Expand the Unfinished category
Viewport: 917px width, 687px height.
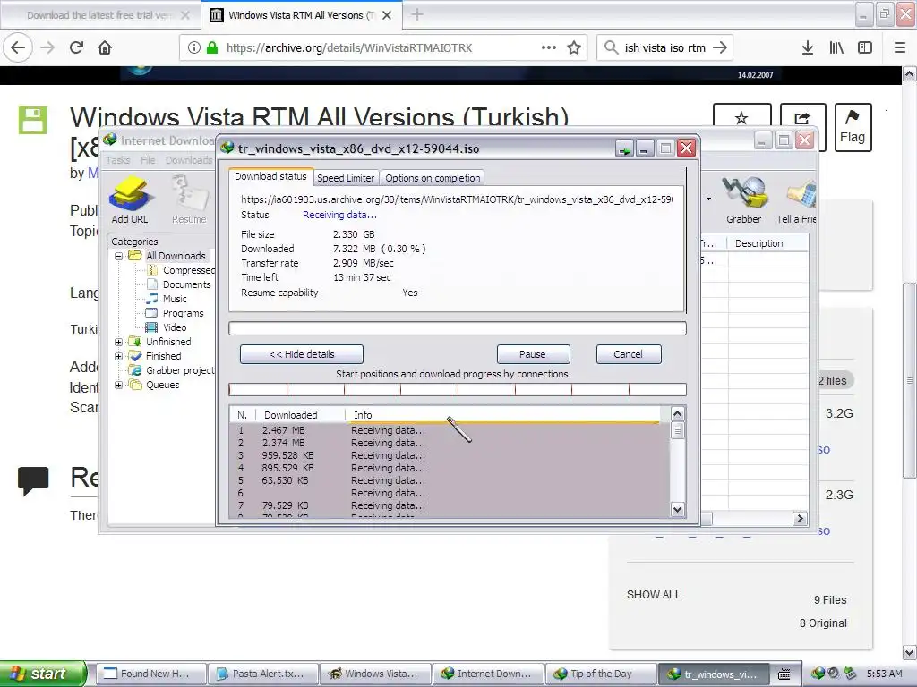pyautogui.click(x=119, y=342)
